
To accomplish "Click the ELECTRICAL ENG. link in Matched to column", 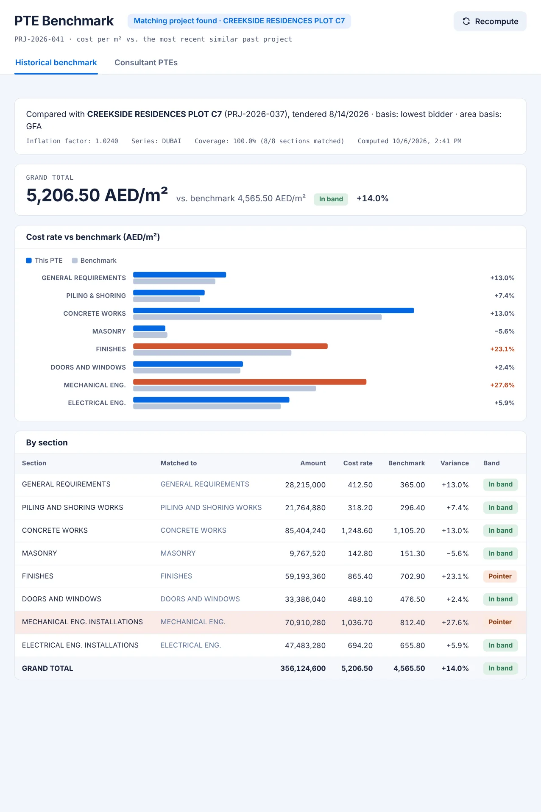I will tap(191, 645).
